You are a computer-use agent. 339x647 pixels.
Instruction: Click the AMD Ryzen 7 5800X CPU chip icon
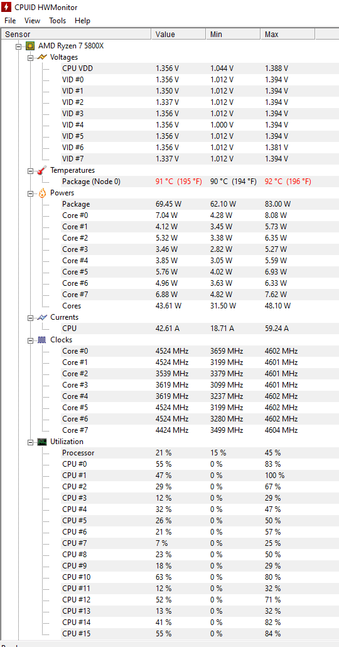(30, 46)
